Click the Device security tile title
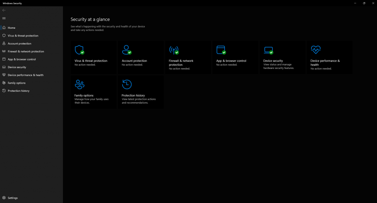 [273, 61]
